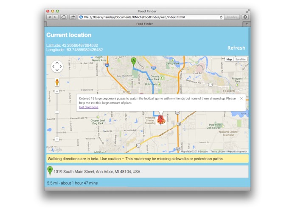The image size is (295, 210).
Task: Click the green A pin beside the address
Action: pos(50,170)
